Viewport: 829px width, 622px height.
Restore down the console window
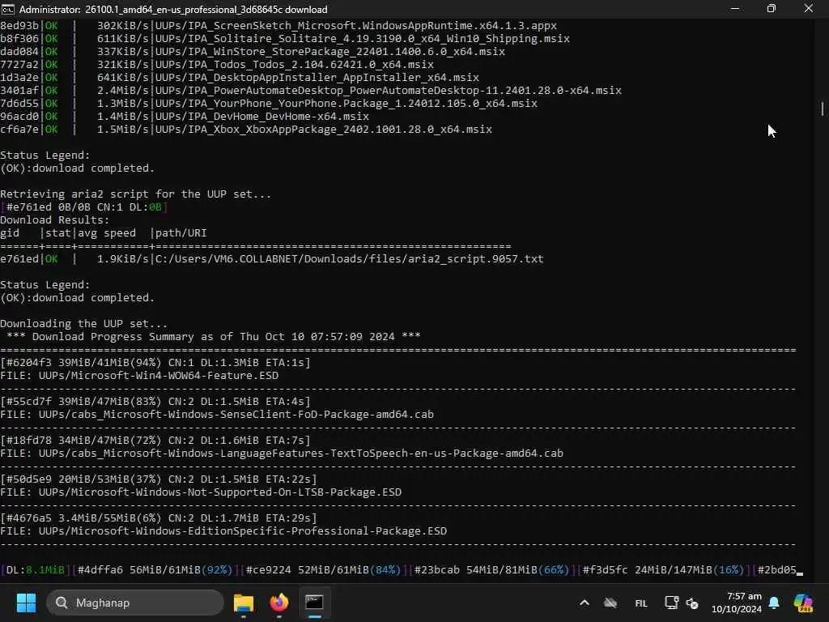[x=772, y=9]
